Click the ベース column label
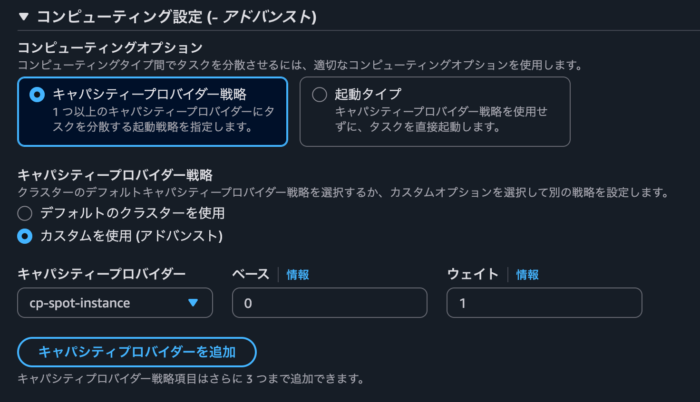This screenshot has width=700, height=402. pos(250,274)
